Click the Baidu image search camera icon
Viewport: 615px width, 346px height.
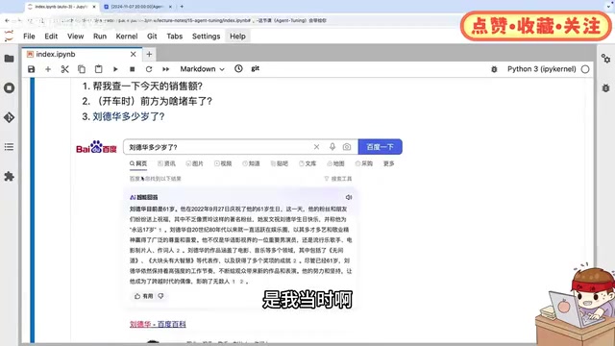pos(347,147)
